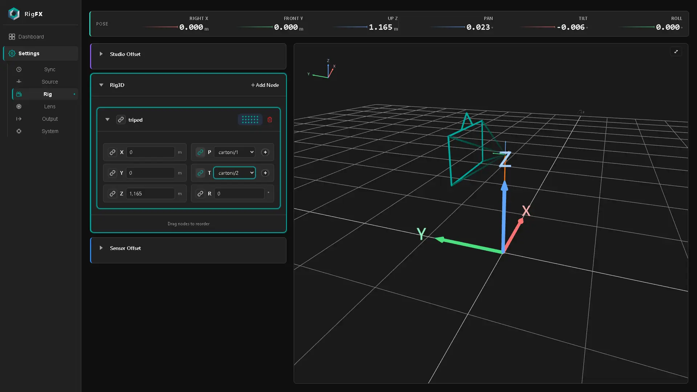This screenshot has width=697, height=392.
Task: Click the Rig menu label
Action: click(x=48, y=94)
